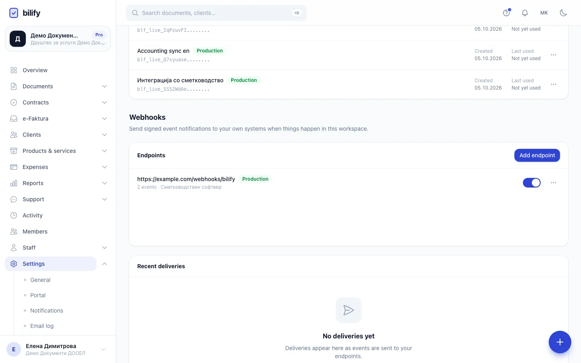581x363 pixels.
Task: Click the floating plus quick-add button
Action: pos(560,342)
